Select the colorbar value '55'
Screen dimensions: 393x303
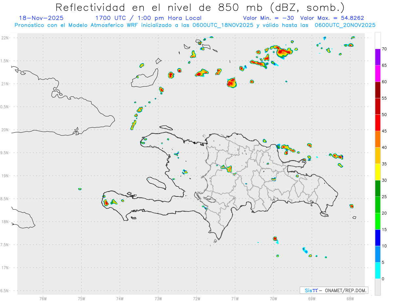tap(384, 98)
